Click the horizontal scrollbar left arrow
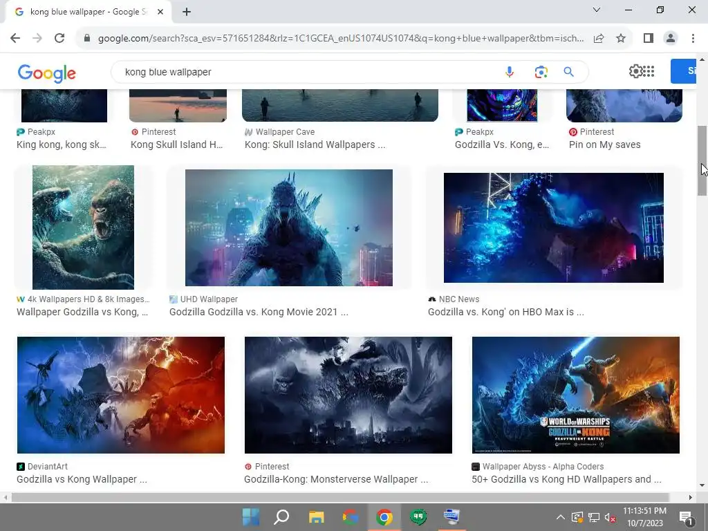This screenshot has width=708, height=531. click(x=6, y=497)
